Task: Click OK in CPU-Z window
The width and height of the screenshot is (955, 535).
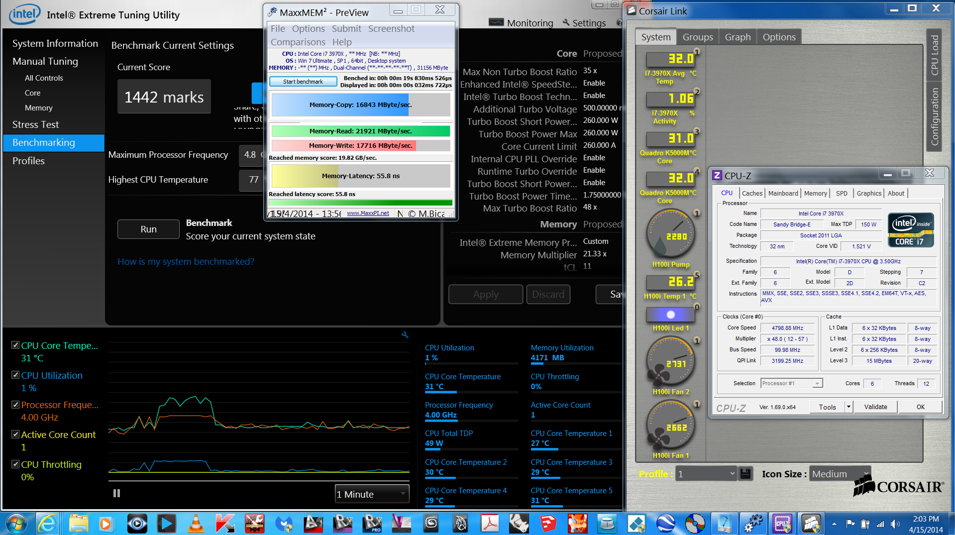Action: click(920, 407)
